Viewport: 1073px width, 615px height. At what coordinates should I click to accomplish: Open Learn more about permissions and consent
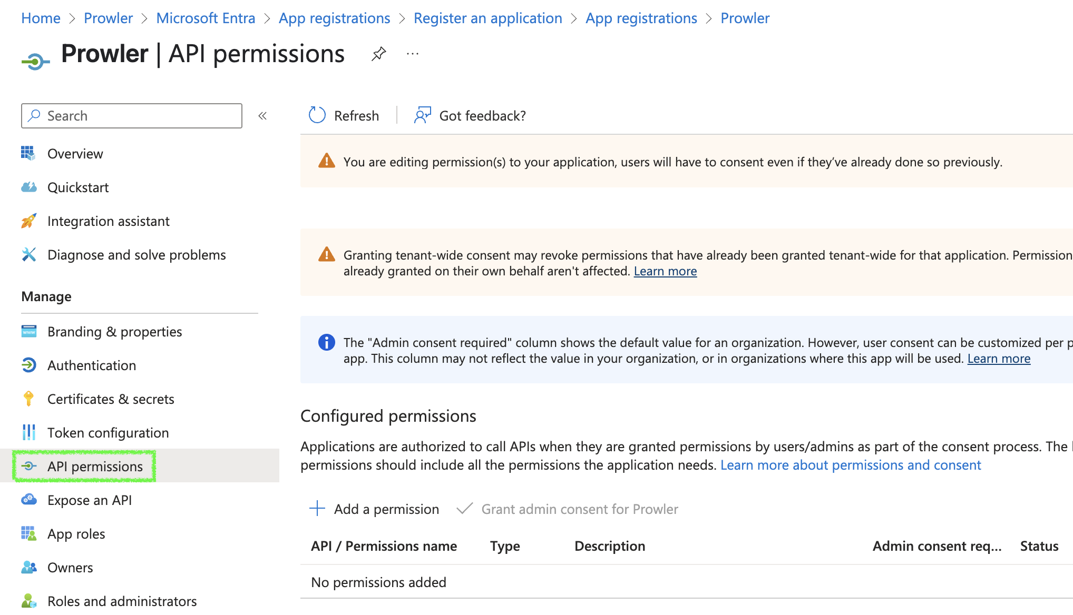(851, 465)
